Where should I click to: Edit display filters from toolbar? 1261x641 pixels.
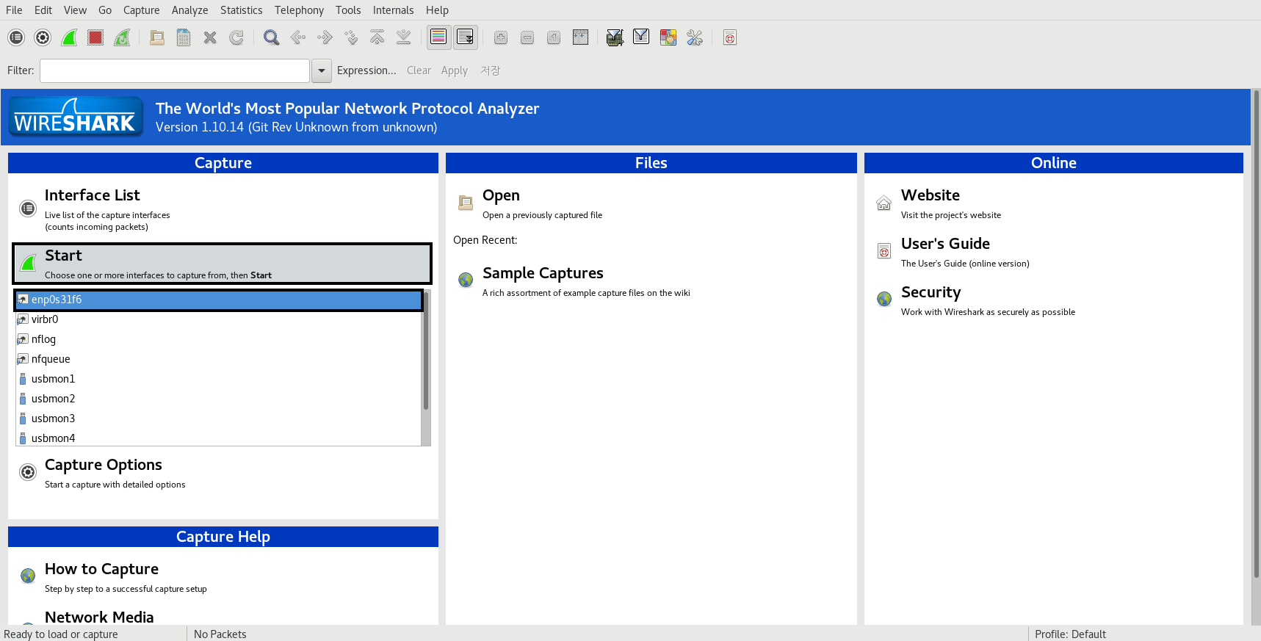(x=641, y=37)
